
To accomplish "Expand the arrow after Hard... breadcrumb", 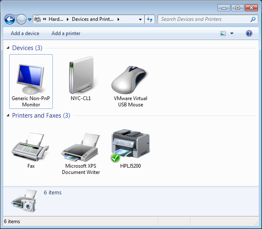I will click(68, 19).
